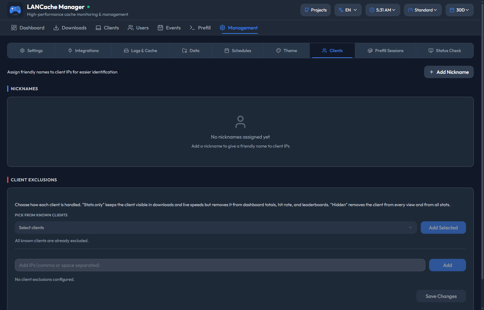Screen dimensions: 484x310
Task: Expand the 30D date range dropdown
Action: point(459,10)
